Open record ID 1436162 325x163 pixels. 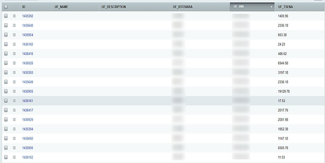point(28,157)
